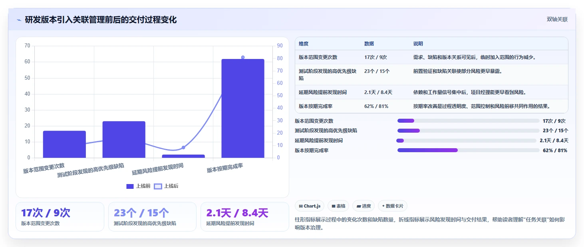Click the right axis tick 90
Image resolution: width=584 pixels, height=247 pixels.
tap(280, 46)
